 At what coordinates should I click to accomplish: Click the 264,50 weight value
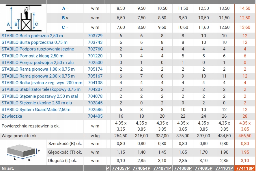(x=121, y=136)
